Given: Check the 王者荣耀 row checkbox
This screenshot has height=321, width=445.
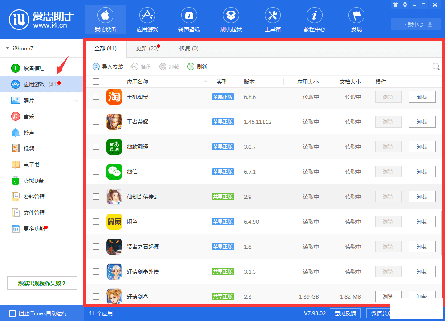Looking at the screenshot, I should coord(96,122).
